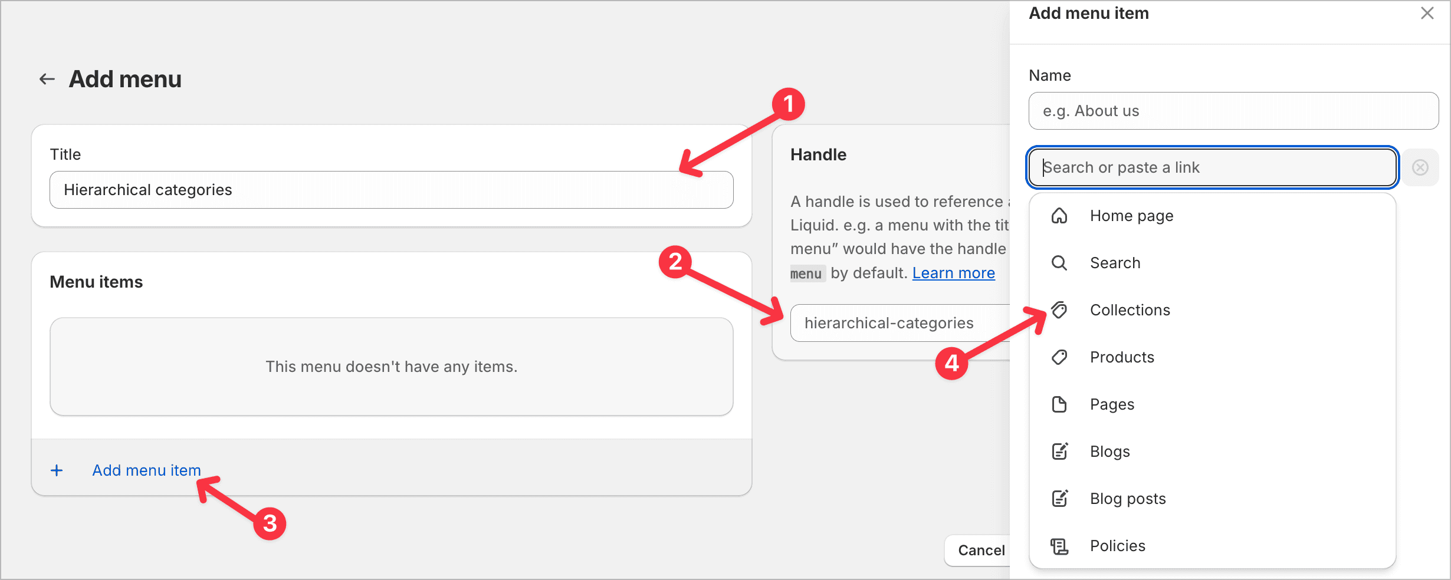Screen dimensions: 1451x580
Task: Go back using the back arrow
Action: click(47, 78)
